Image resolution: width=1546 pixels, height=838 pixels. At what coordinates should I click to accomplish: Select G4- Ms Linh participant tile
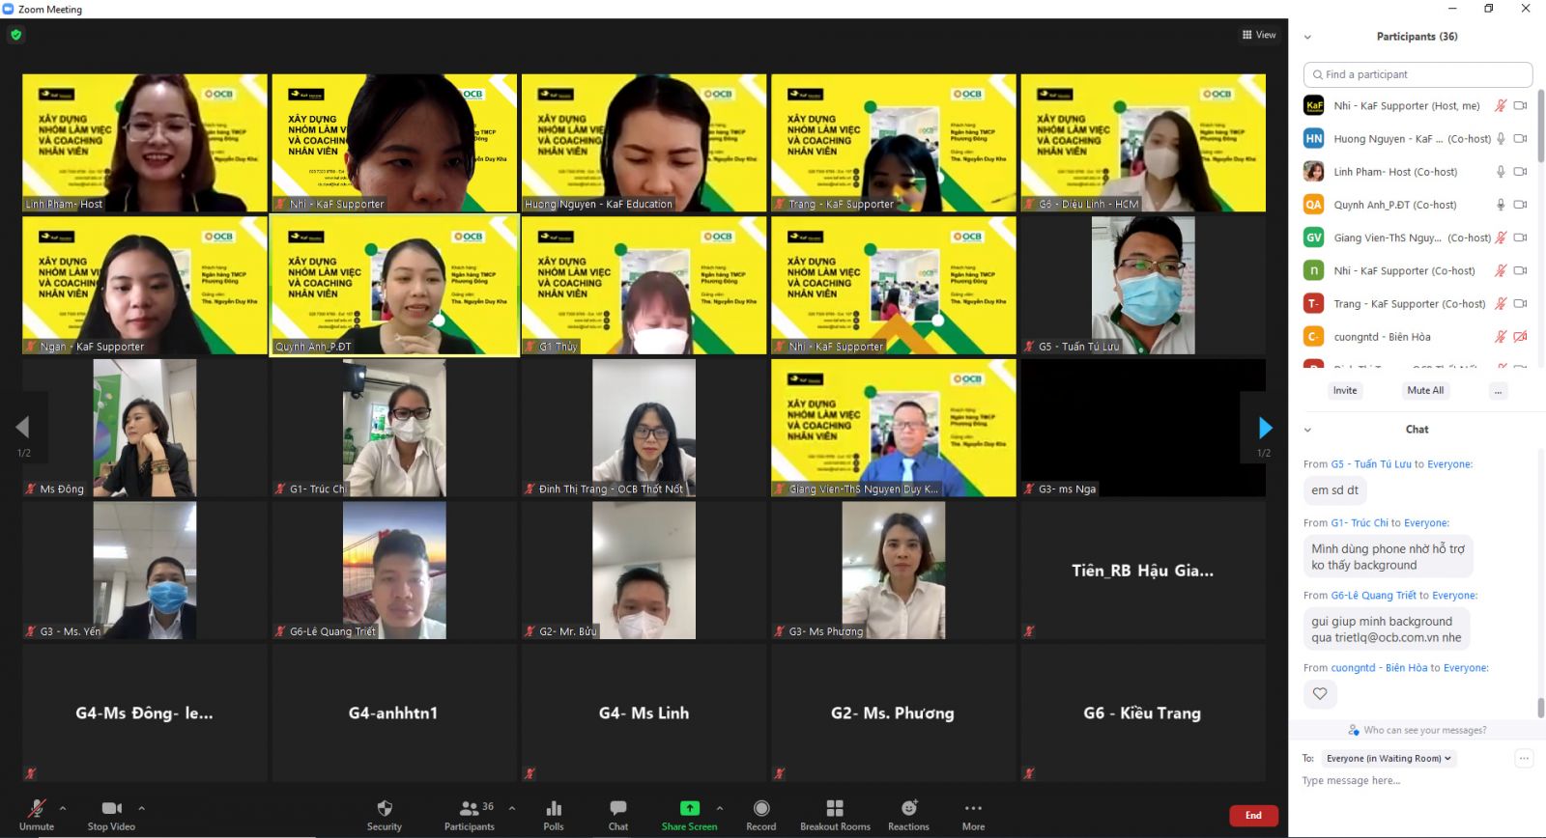tap(644, 712)
